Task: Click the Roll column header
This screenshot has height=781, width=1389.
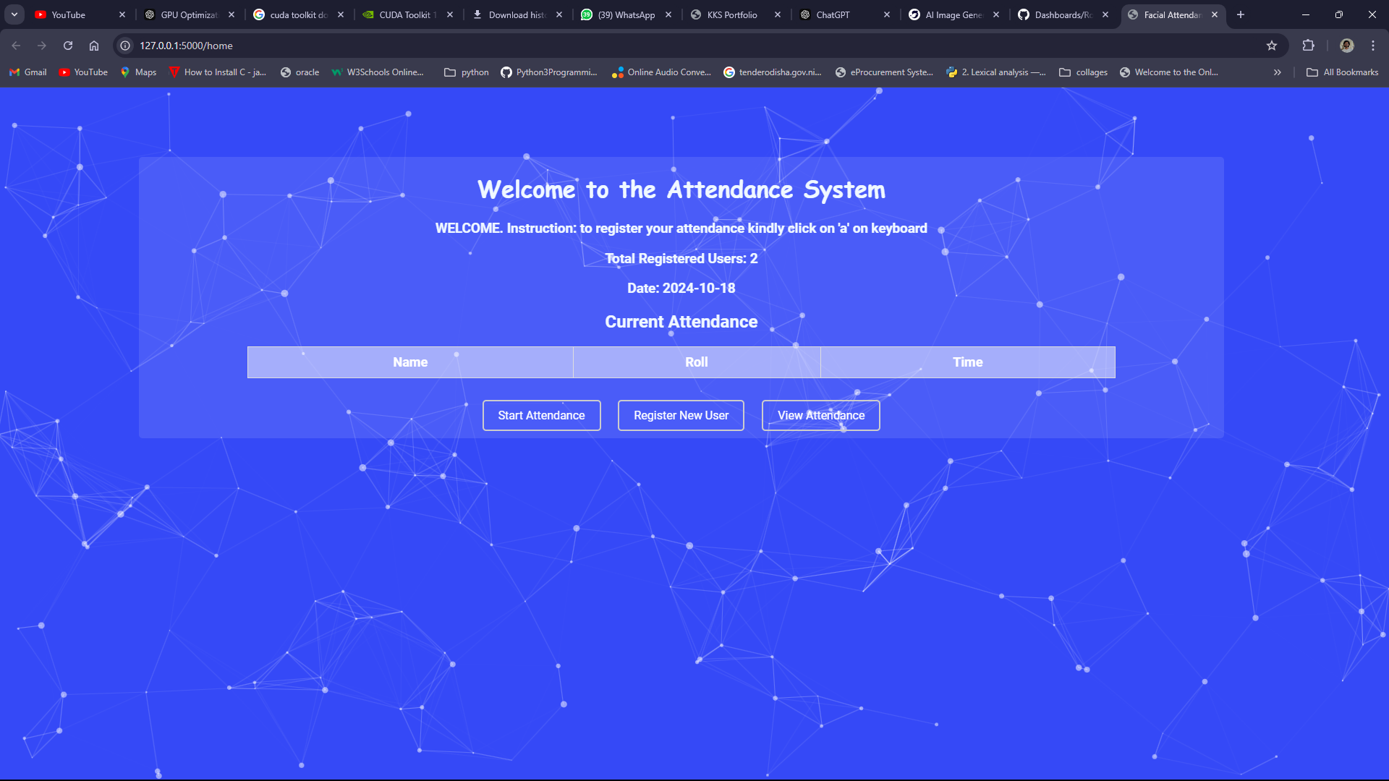Action: pos(697,362)
